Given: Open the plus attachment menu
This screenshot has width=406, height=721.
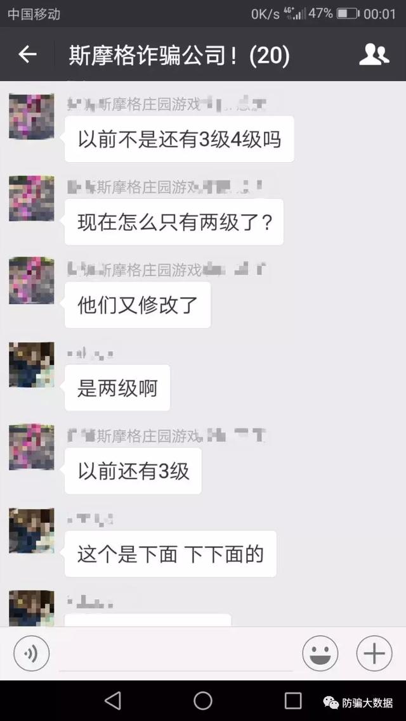Looking at the screenshot, I should [374, 653].
